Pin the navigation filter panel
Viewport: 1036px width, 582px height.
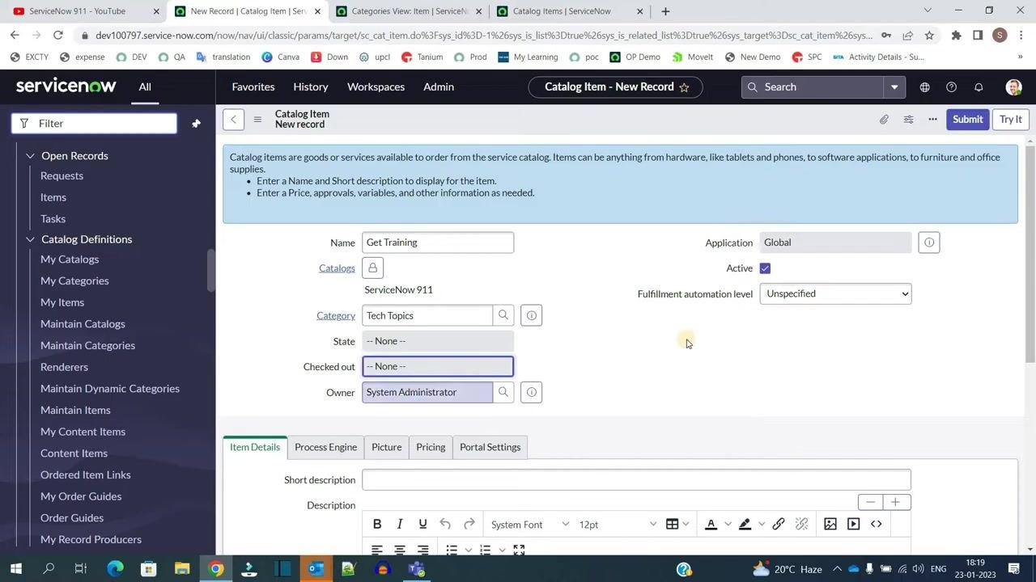196,124
